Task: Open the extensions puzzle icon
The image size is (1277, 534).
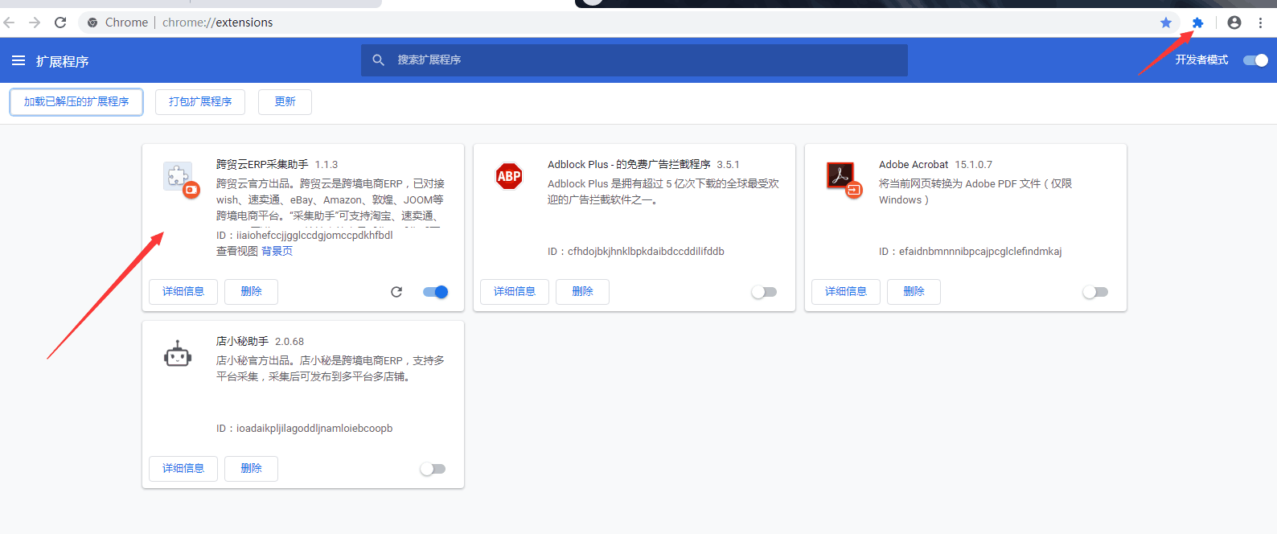Action: [1198, 23]
